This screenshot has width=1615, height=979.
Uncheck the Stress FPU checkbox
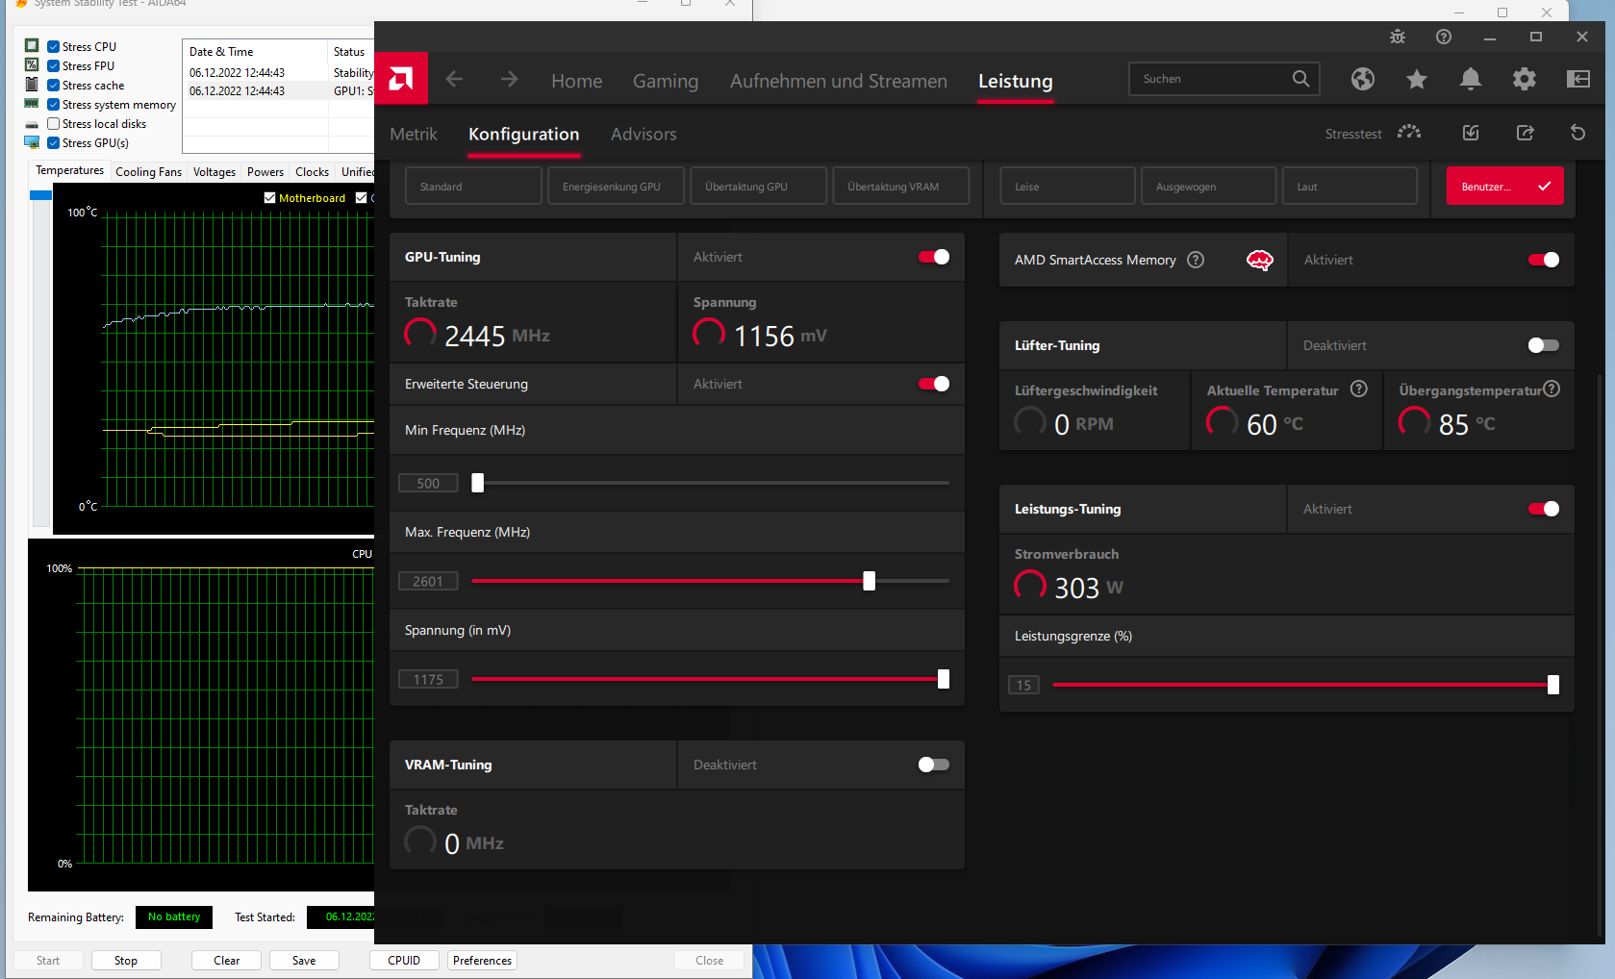tap(54, 66)
